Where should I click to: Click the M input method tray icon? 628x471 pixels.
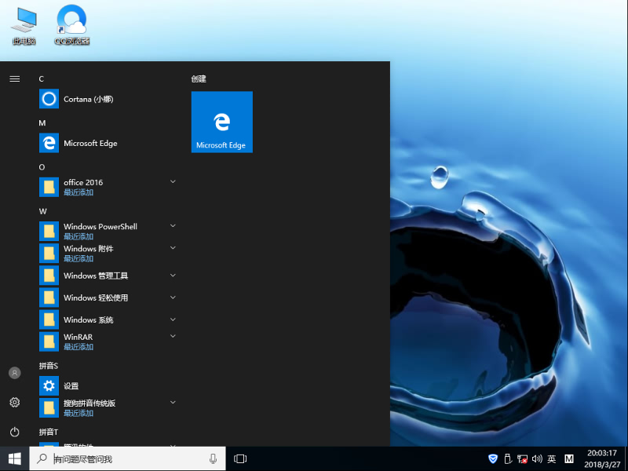pos(568,458)
